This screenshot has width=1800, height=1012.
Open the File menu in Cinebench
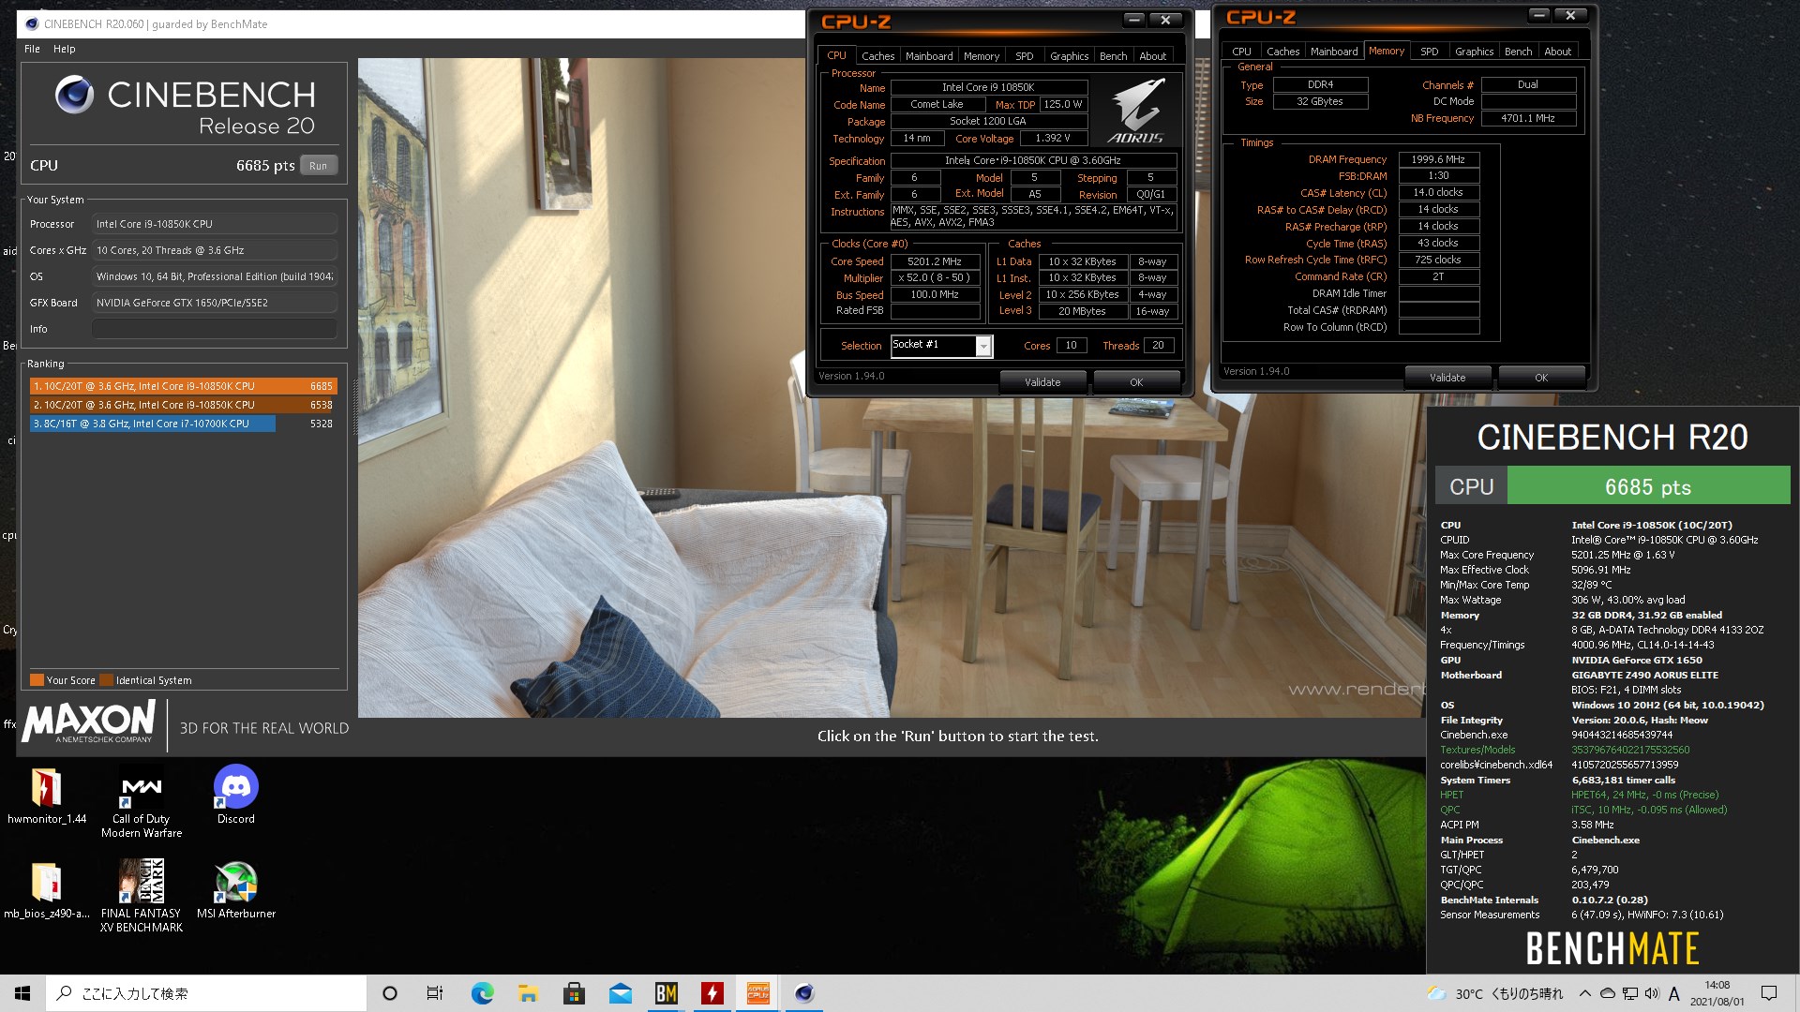point(32,49)
